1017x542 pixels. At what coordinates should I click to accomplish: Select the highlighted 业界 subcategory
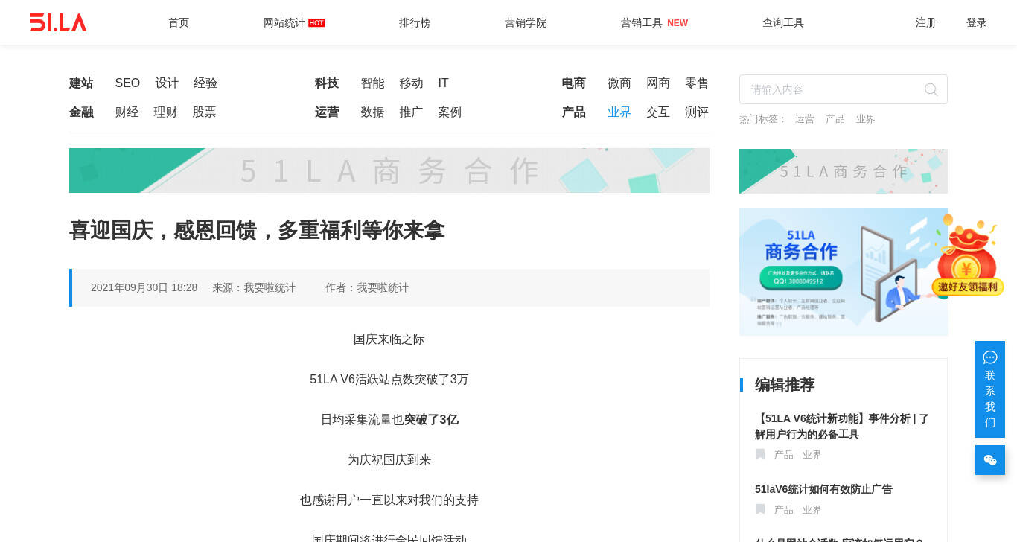619,112
